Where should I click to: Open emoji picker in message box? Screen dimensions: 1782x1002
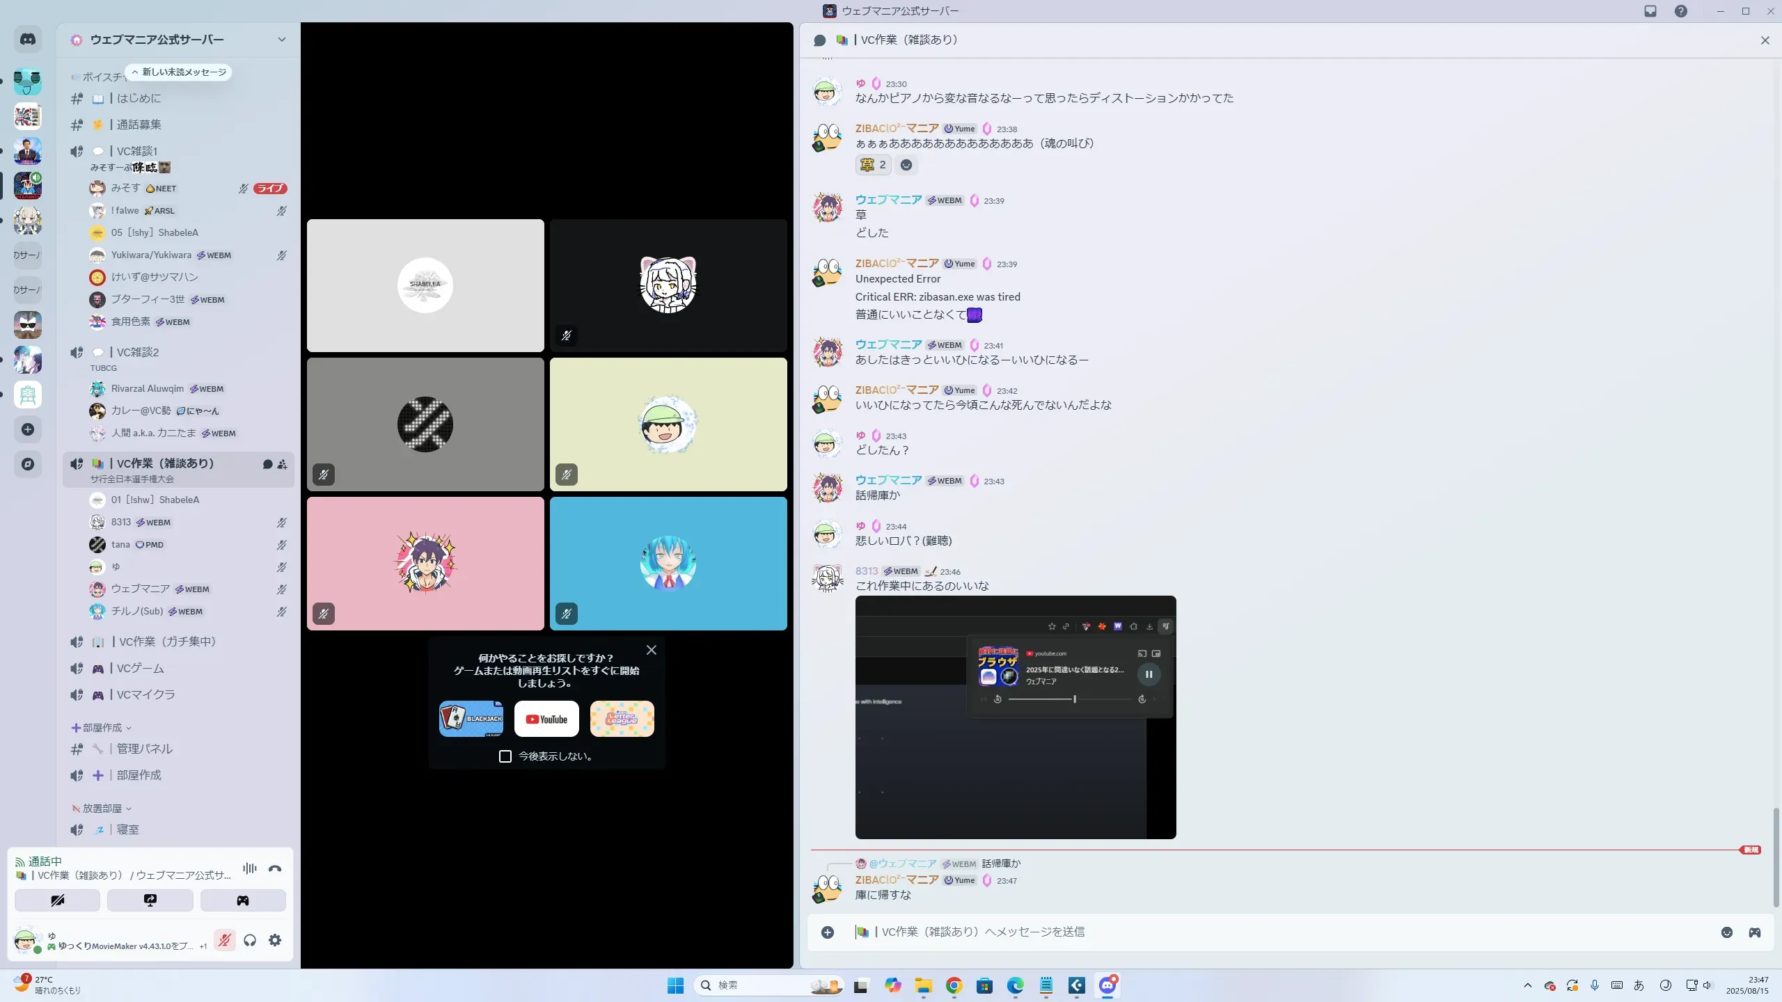pyautogui.click(x=1726, y=932)
